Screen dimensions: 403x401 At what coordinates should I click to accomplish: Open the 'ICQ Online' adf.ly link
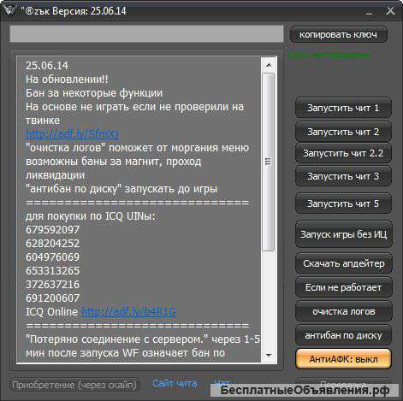129,311
